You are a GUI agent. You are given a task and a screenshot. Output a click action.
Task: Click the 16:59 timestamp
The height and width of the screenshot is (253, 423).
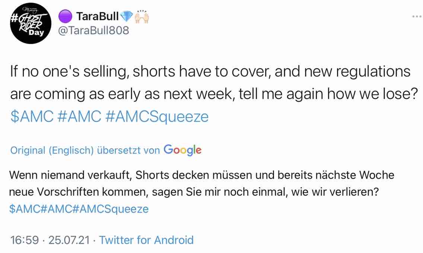coord(24,240)
